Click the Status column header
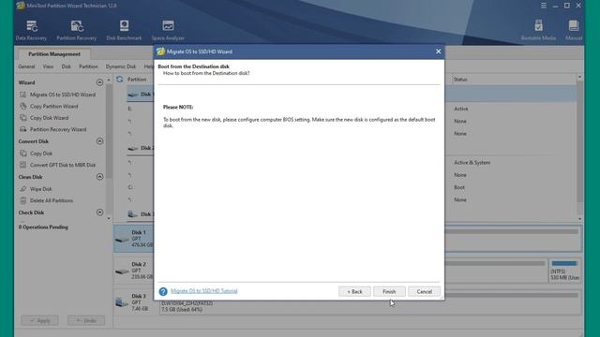Image resolution: width=600 pixels, height=337 pixels. 460,80
